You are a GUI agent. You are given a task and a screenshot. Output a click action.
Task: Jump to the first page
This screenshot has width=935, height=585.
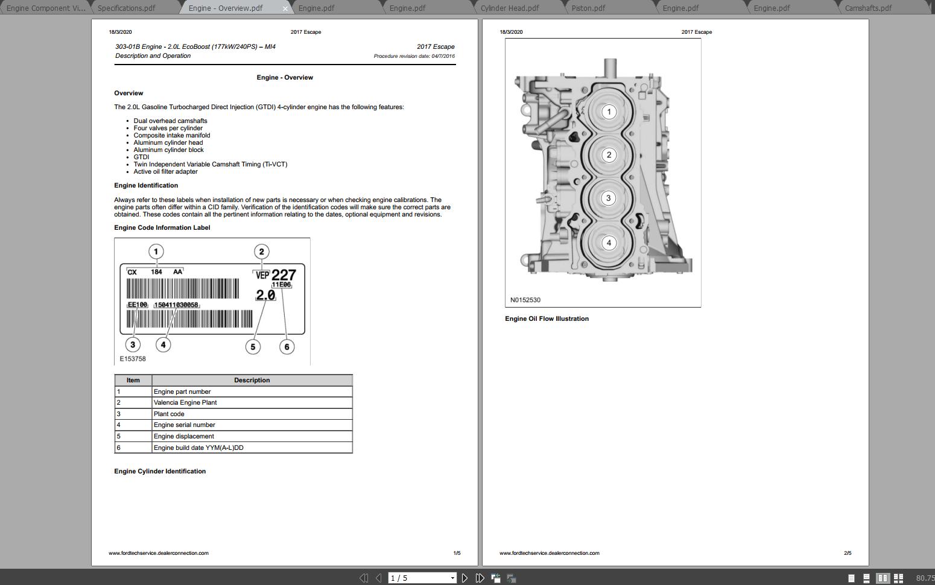pos(364,577)
